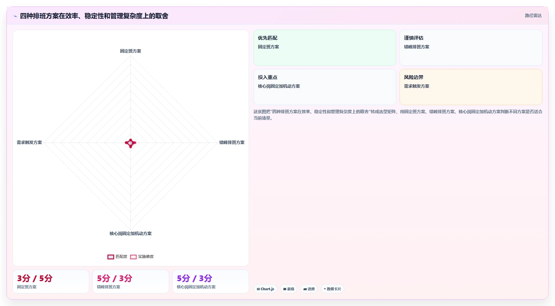Viewport: 555px width, 306px height.
Task: Click 核心岗固定加机动方案 under the 投入重点 heading
Action: click(279, 86)
